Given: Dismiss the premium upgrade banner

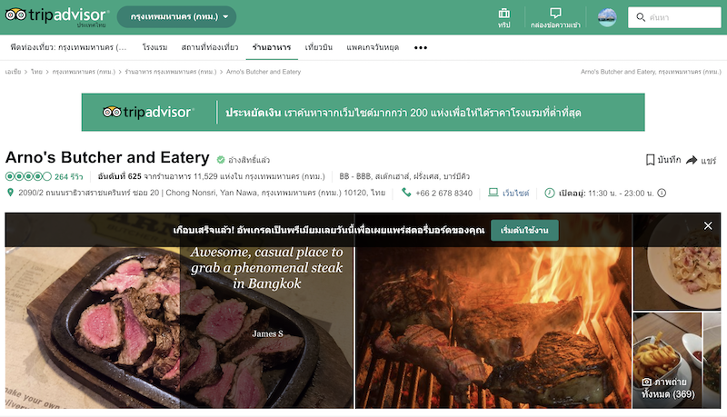Looking at the screenshot, I should [708, 225].
